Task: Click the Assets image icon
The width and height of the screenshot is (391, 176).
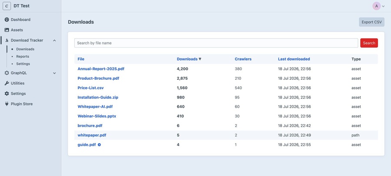Action: tap(7, 30)
